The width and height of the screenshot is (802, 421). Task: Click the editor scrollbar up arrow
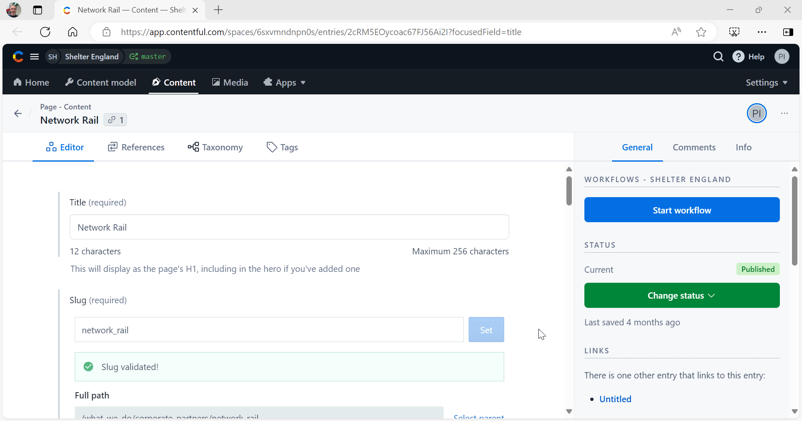click(569, 169)
